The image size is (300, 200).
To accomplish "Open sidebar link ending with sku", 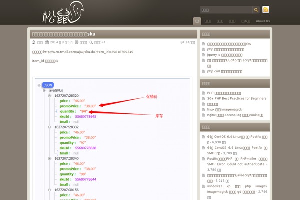I will click(229, 44).
